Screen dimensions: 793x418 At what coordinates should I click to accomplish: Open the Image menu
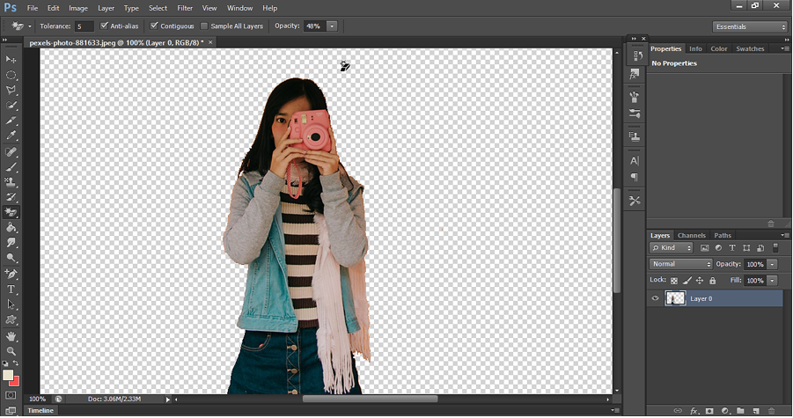[x=77, y=8]
